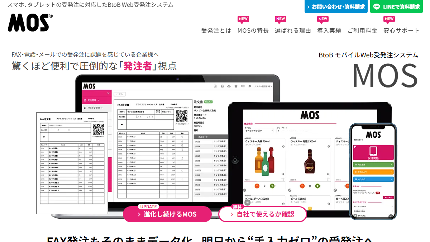Favorite ウィスキー 角瓶 1500ml with the star
The height and width of the screenshot is (242, 430).
click(328, 179)
